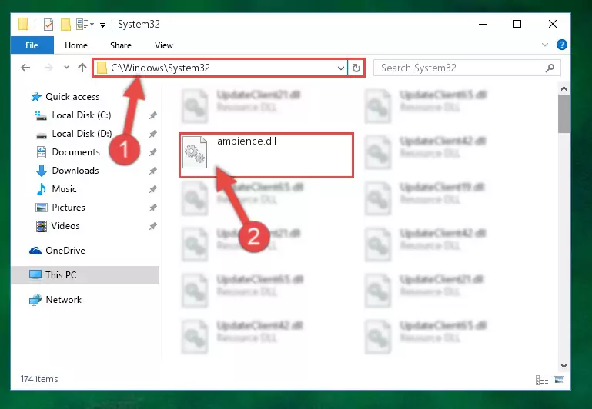Expand the address bar history dropdown
Viewport: 592px width, 409px height.
coord(340,68)
